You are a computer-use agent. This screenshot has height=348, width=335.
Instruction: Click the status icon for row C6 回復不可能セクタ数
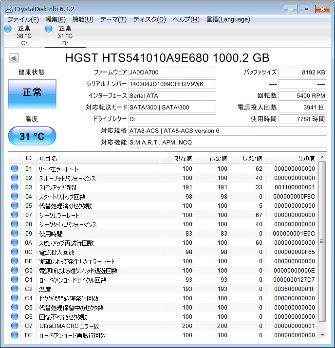point(15,317)
